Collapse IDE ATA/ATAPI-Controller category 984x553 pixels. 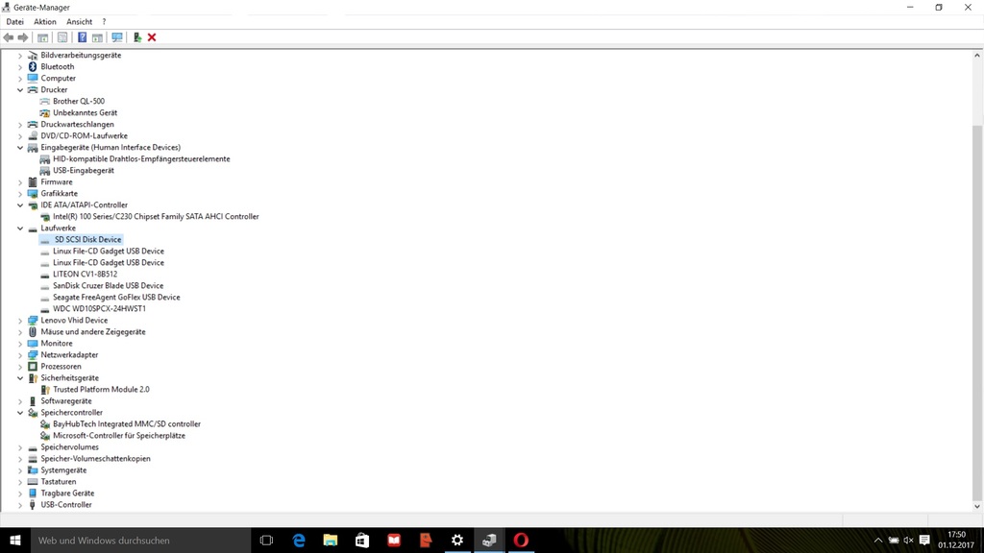20,205
